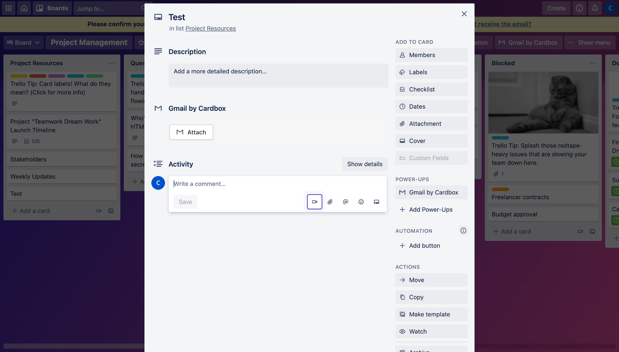The width and height of the screenshot is (619, 352).
Task: Open Blocked list options menu
Action: pos(593,63)
